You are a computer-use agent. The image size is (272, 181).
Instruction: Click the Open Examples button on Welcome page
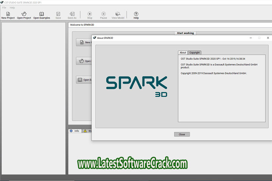coord(84,80)
